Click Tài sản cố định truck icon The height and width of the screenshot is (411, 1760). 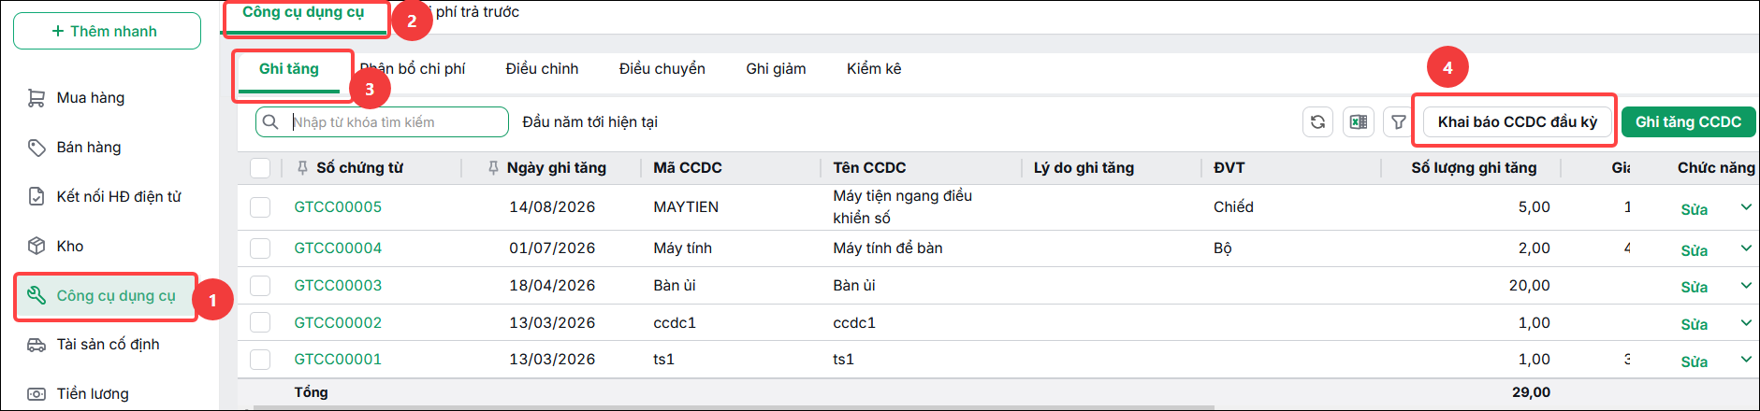(x=36, y=345)
